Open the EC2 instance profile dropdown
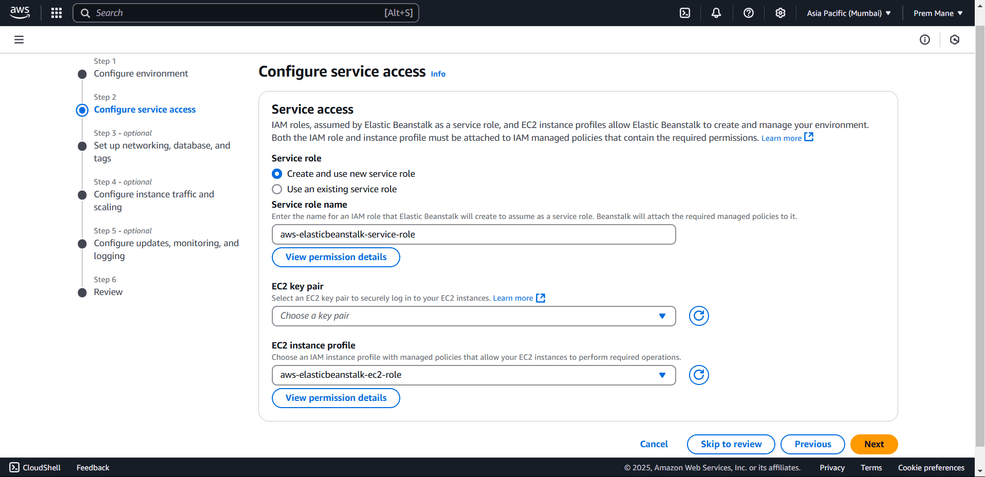 coord(474,375)
